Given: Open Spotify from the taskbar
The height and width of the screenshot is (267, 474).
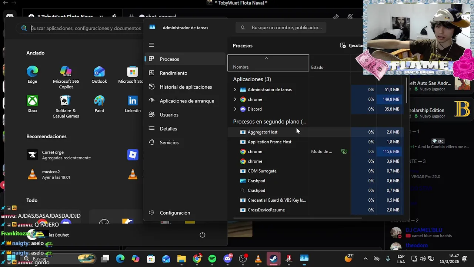Looking at the screenshot, I should (212, 258).
